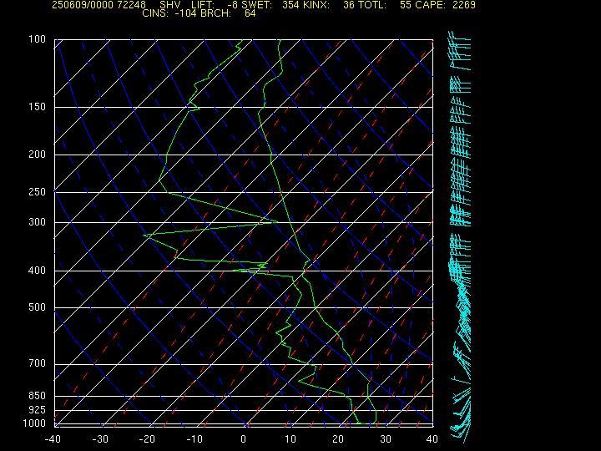
Task: Click the 40 temperature axis label
Action: 432,439
